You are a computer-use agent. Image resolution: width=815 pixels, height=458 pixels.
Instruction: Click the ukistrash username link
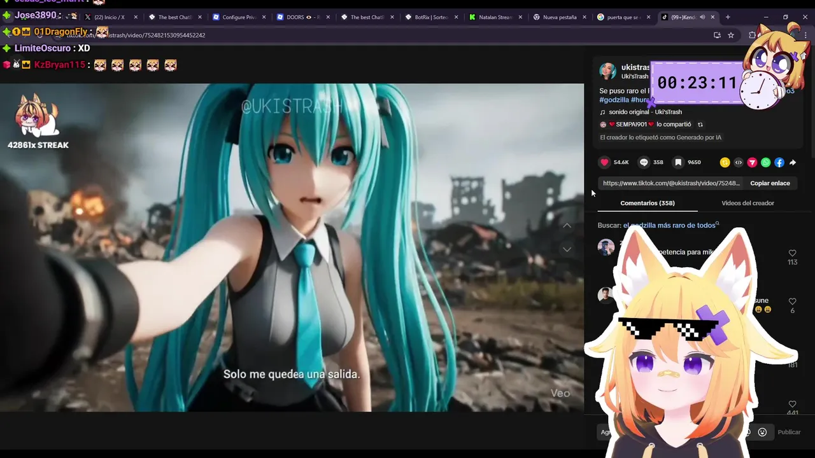[x=635, y=67]
